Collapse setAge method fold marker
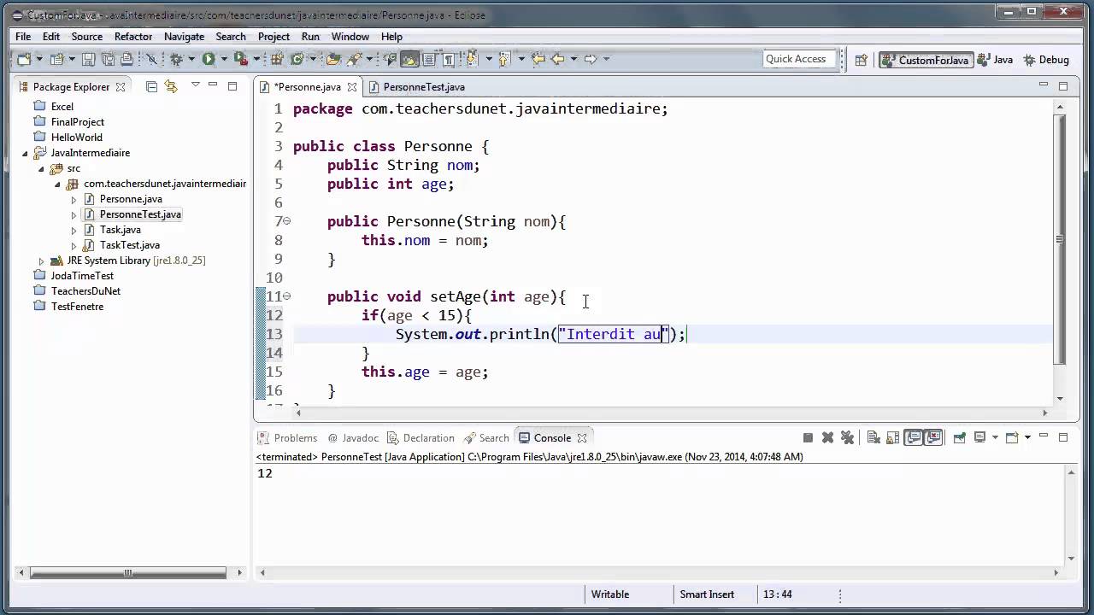The image size is (1094, 615). [286, 296]
